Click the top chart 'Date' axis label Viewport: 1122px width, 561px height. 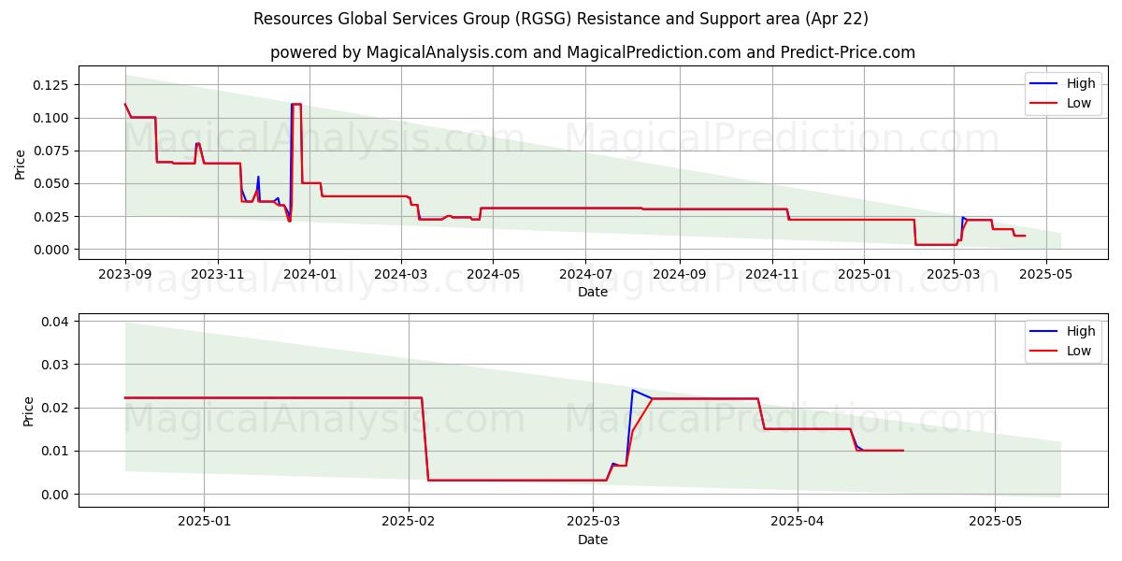point(593,292)
